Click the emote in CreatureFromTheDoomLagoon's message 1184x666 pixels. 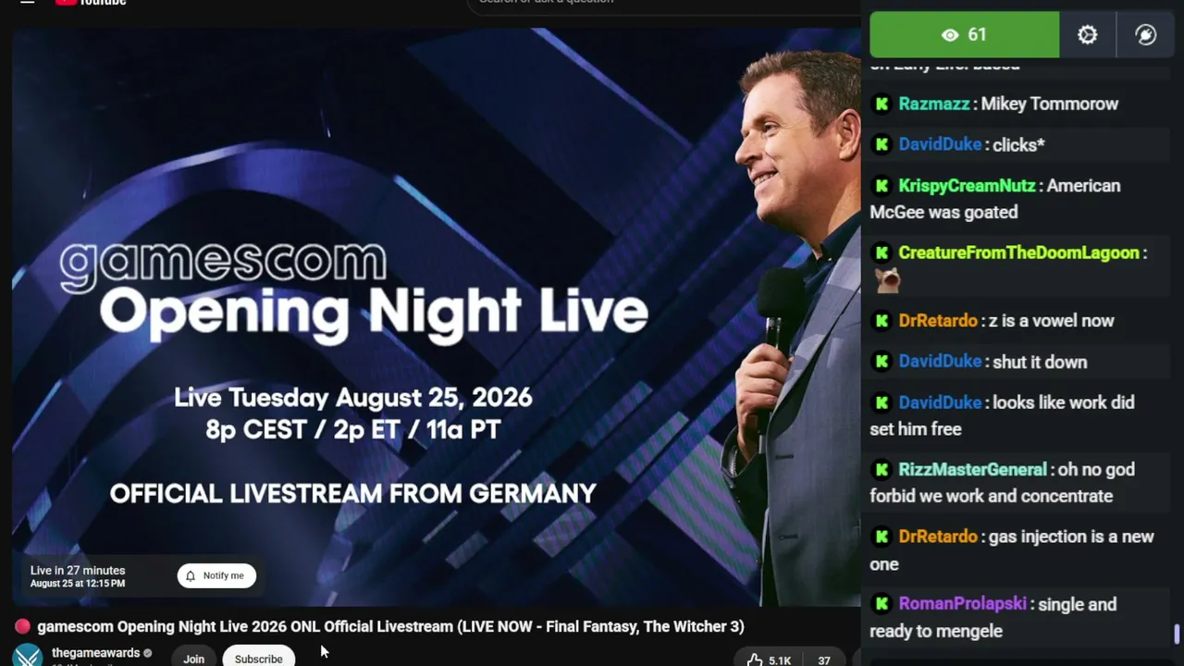[x=887, y=279]
